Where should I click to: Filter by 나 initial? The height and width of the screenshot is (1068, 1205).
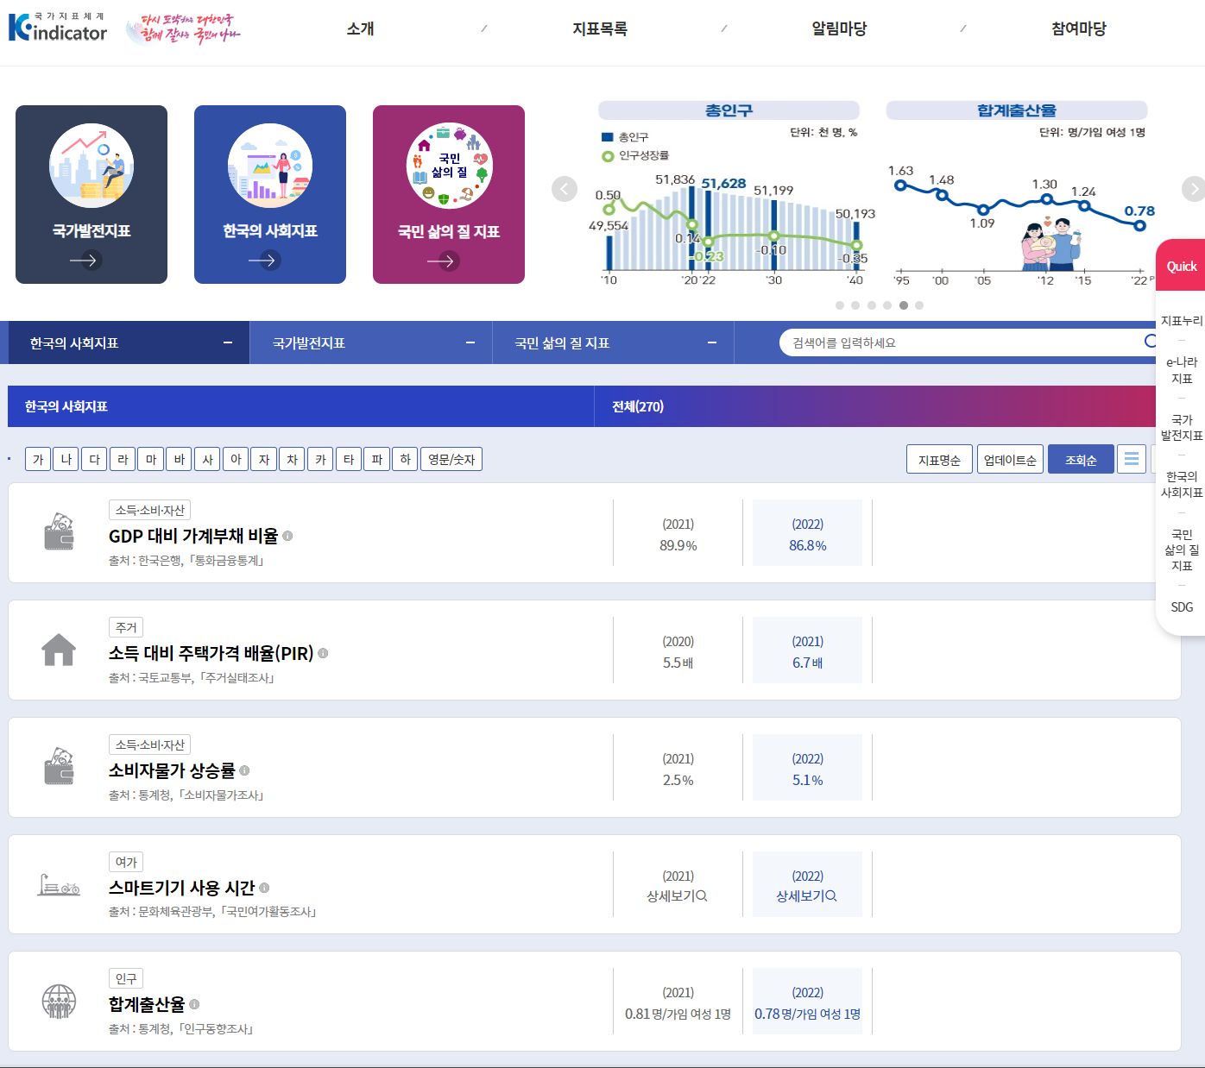[66, 459]
